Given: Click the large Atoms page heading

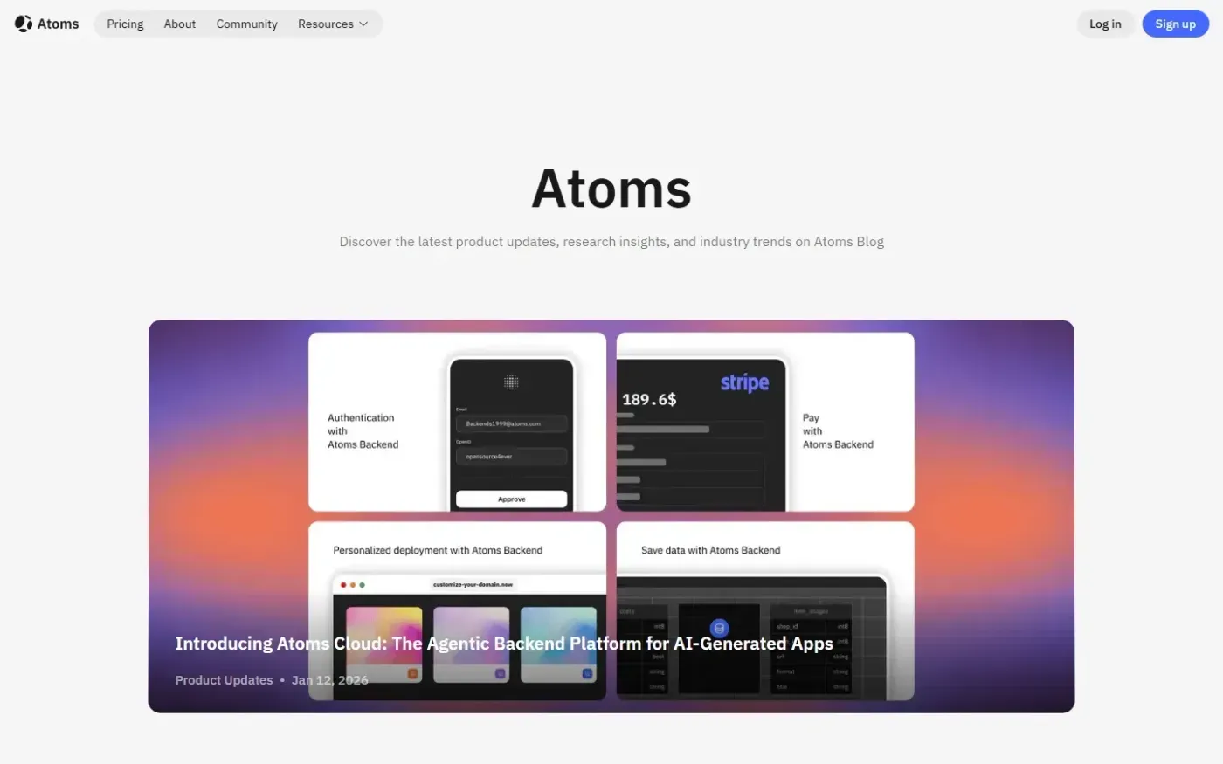Looking at the screenshot, I should (611, 188).
